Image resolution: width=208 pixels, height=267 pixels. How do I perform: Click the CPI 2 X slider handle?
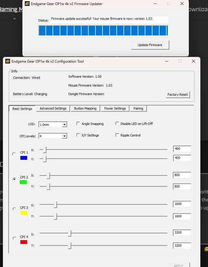tap(48, 175)
